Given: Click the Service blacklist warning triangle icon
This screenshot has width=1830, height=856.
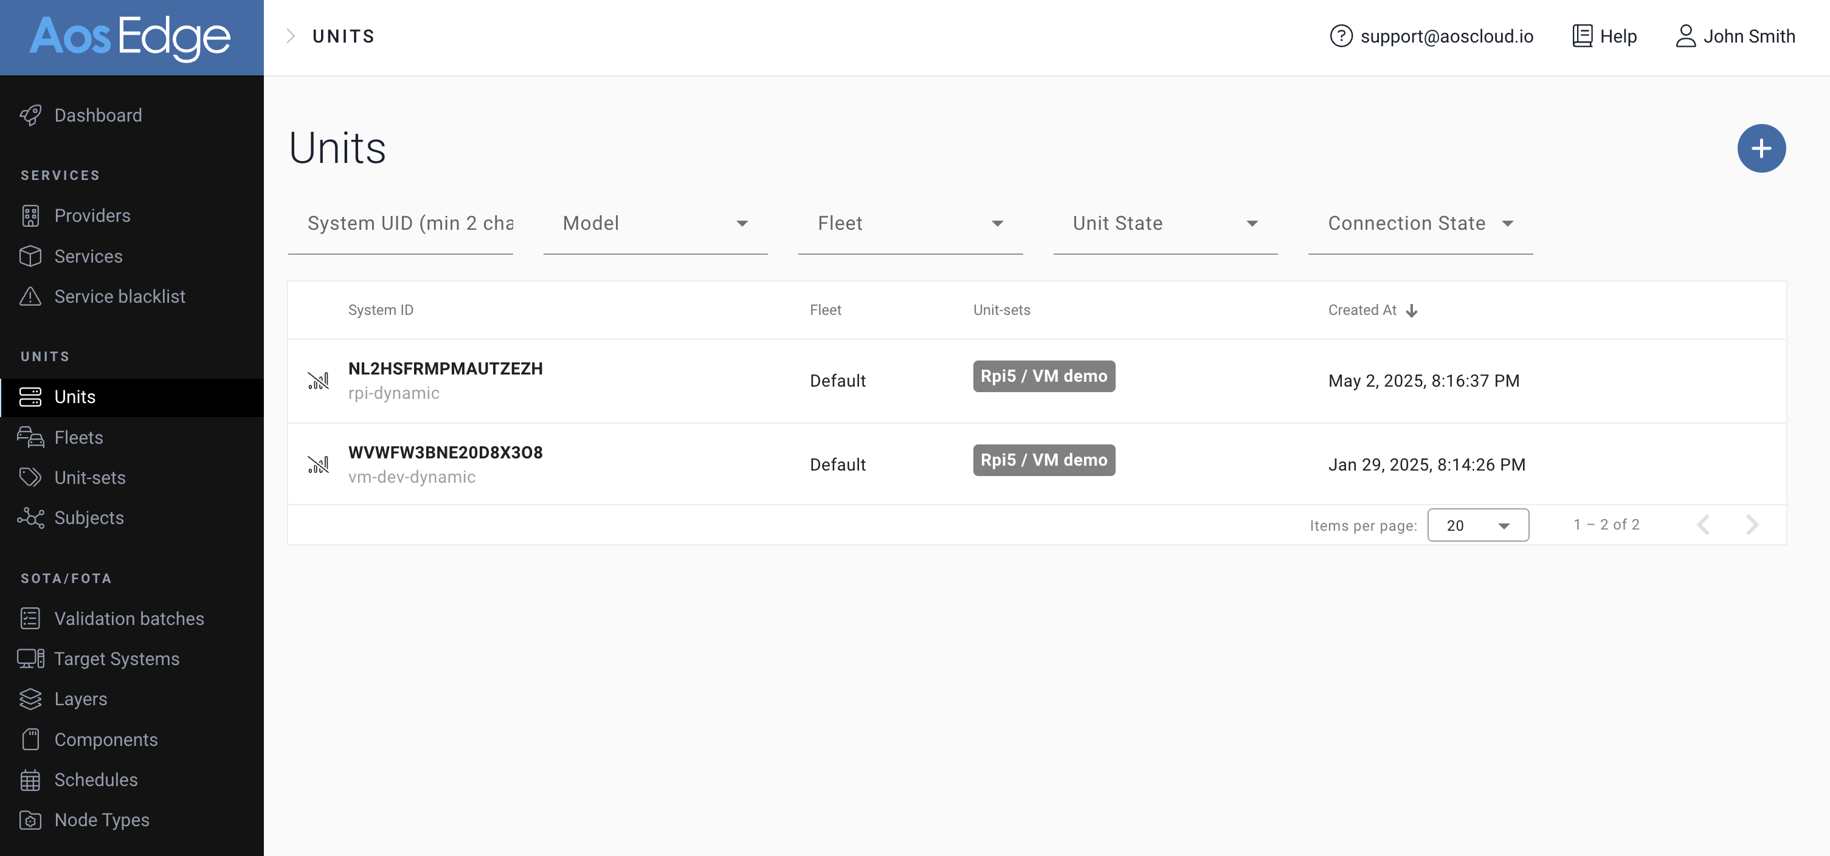Looking at the screenshot, I should [x=30, y=296].
